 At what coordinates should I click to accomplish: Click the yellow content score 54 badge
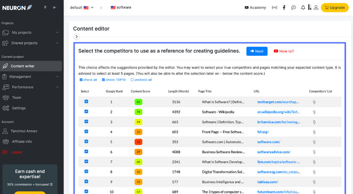pos(138,122)
